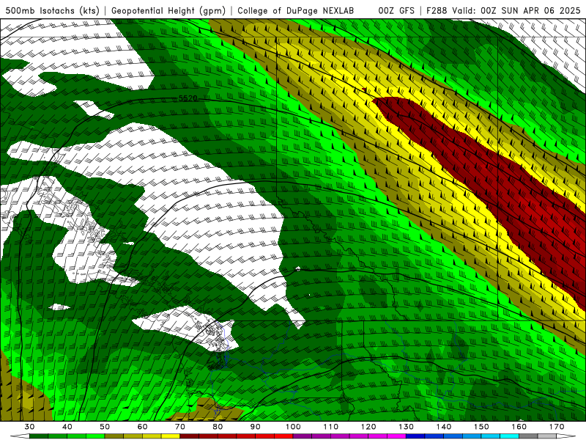Select the cyan swatch ending at 160

point(510,436)
